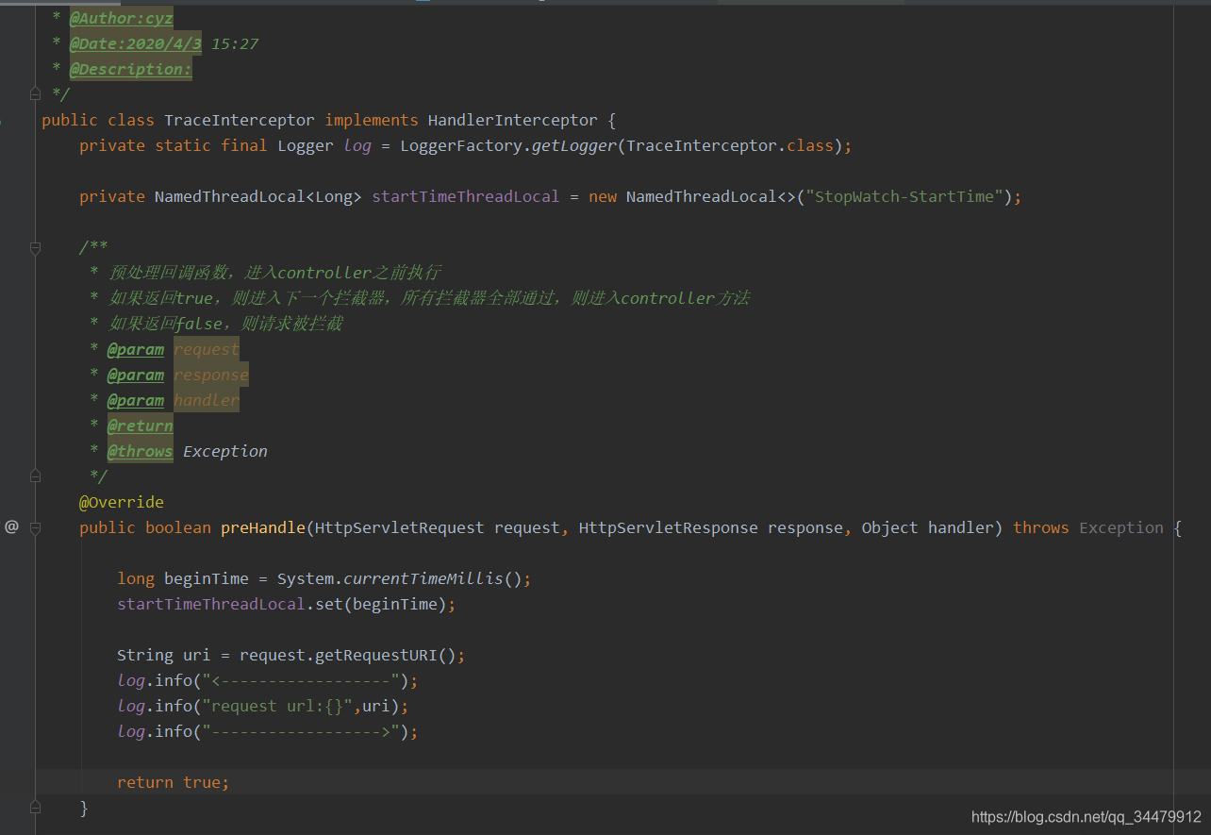Click the String uri variable declaration
1211x835 pixels.
click(x=164, y=655)
